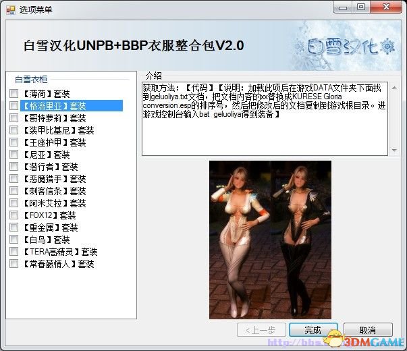Viewport: 407px width, 351px height.
Task: Check the 【潜行者】套装 checkbox
Action: [x=13, y=167]
